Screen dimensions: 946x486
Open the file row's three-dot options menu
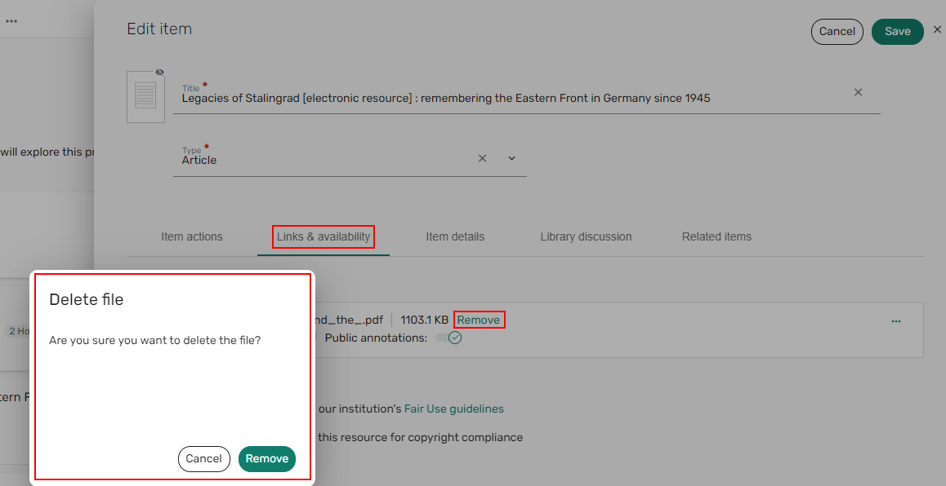click(x=896, y=321)
